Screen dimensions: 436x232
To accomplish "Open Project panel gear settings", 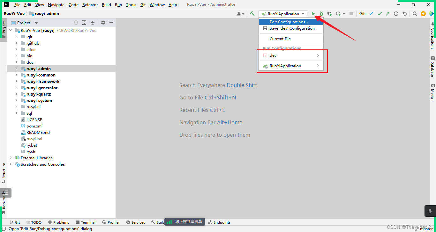I will pos(103,23).
